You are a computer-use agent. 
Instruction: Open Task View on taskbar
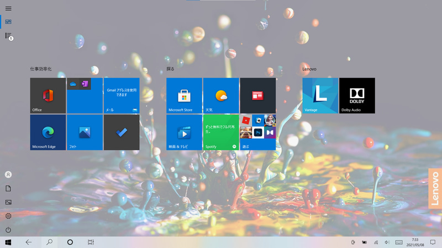click(x=91, y=242)
